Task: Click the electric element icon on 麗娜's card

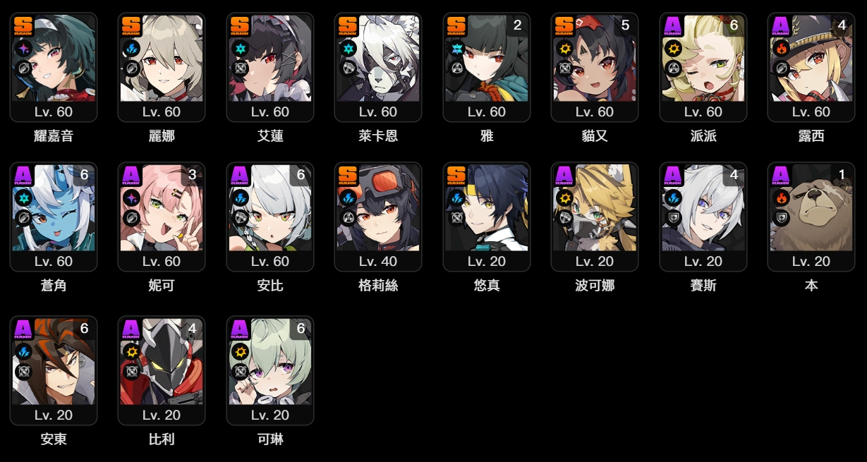Action: point(131,49)
